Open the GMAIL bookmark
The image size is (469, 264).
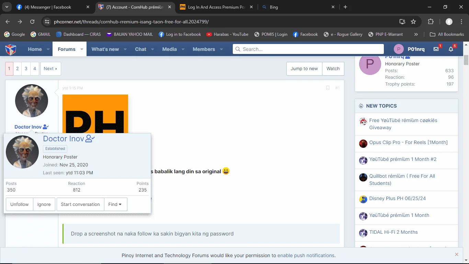41,34
